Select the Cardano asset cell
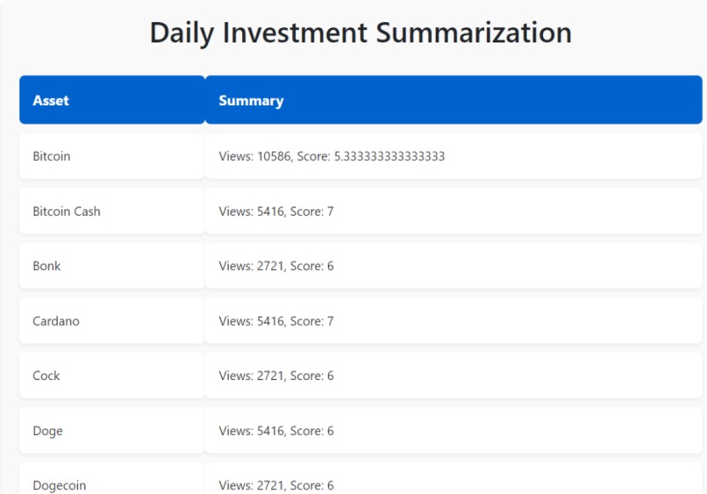Screen dimensions: 707x494 (112, 321)
